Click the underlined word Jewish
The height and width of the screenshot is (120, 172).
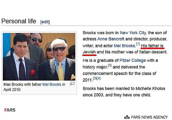(89, 52)
